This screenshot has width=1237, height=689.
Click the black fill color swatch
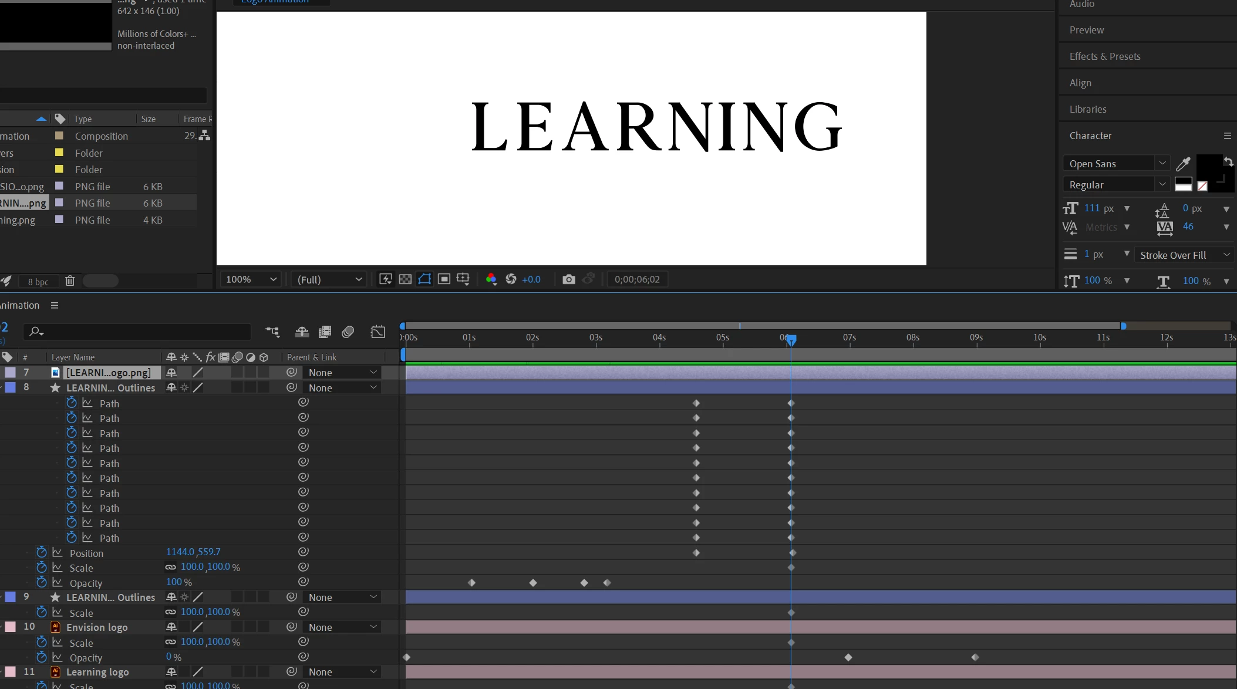pos(1208,167)
